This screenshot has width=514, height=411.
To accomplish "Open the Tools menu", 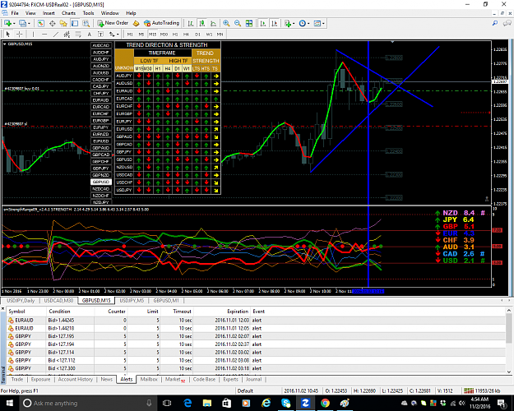I will click(x=88, y=13).
